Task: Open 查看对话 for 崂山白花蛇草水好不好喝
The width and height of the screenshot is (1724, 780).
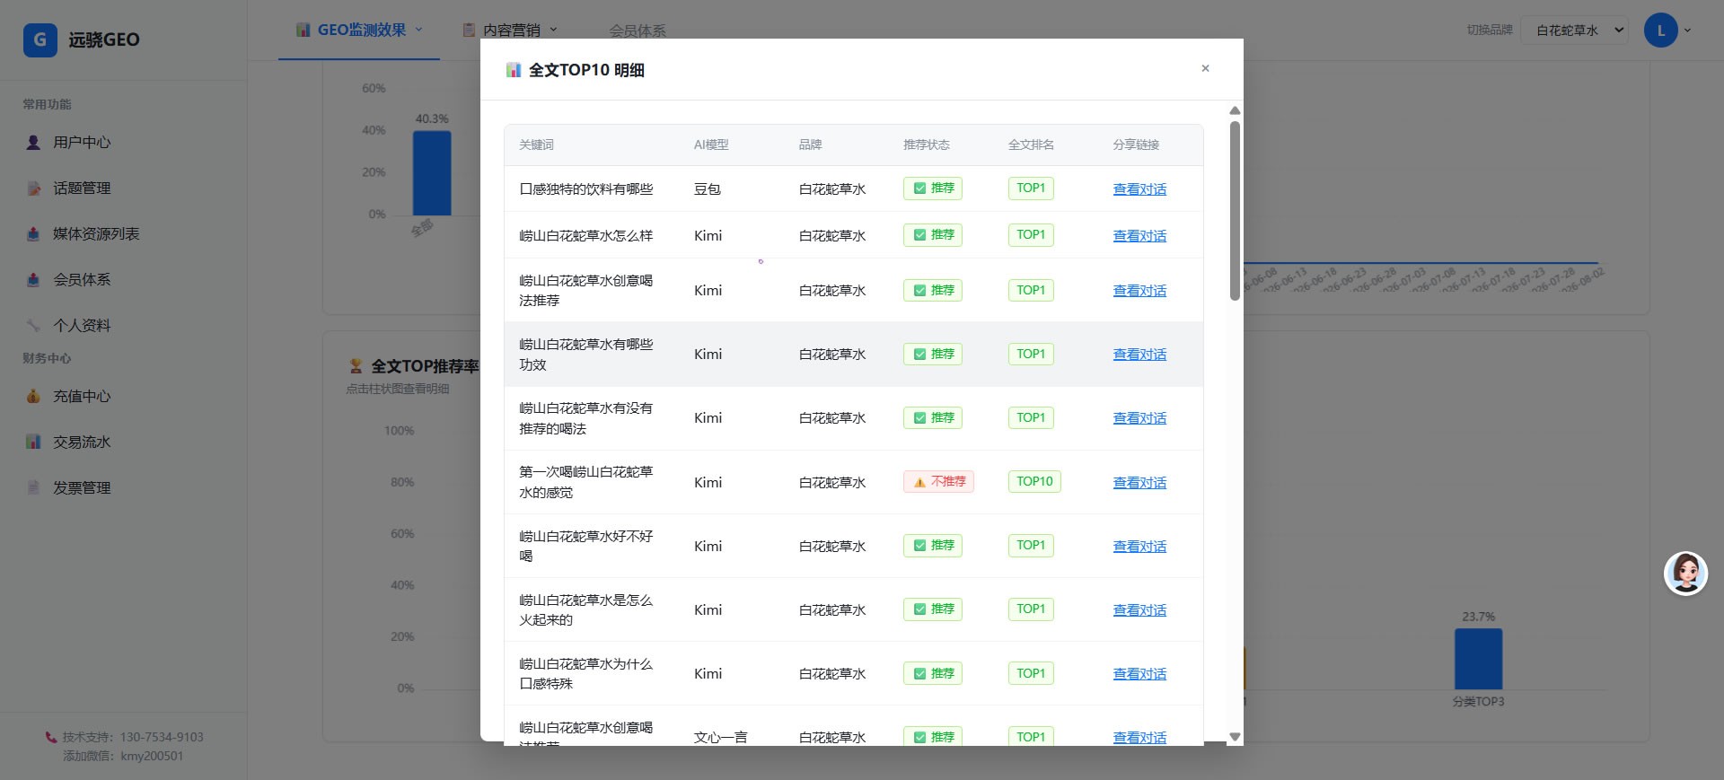Action: [1139, 547]
